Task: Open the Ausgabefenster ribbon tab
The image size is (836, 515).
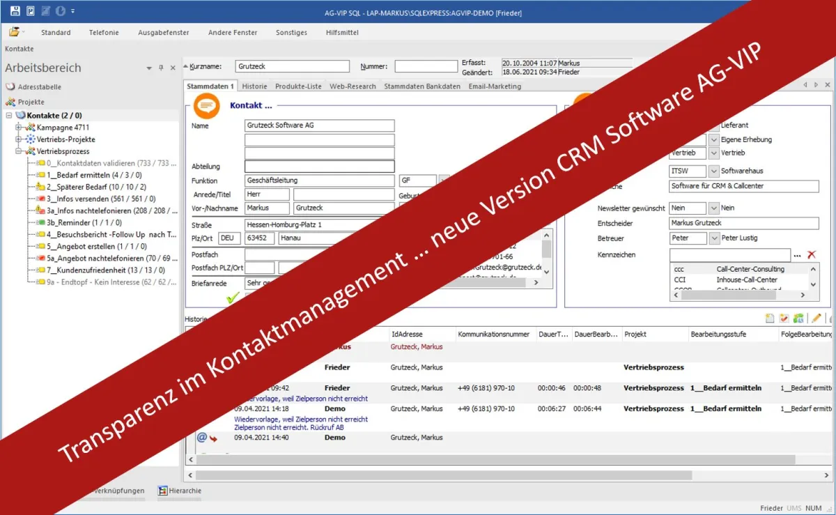Action: pyautogui.click(x=164, y=33)
